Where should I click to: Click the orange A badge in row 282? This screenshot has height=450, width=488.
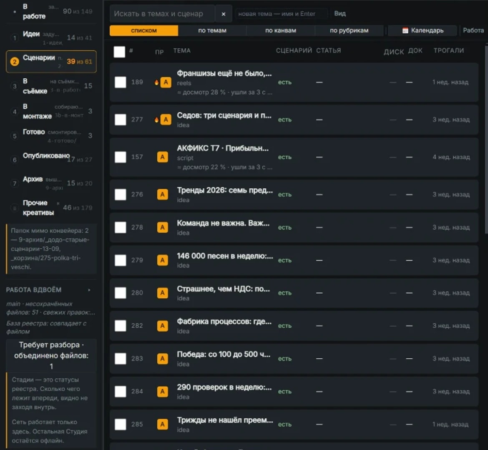point(163,326)
